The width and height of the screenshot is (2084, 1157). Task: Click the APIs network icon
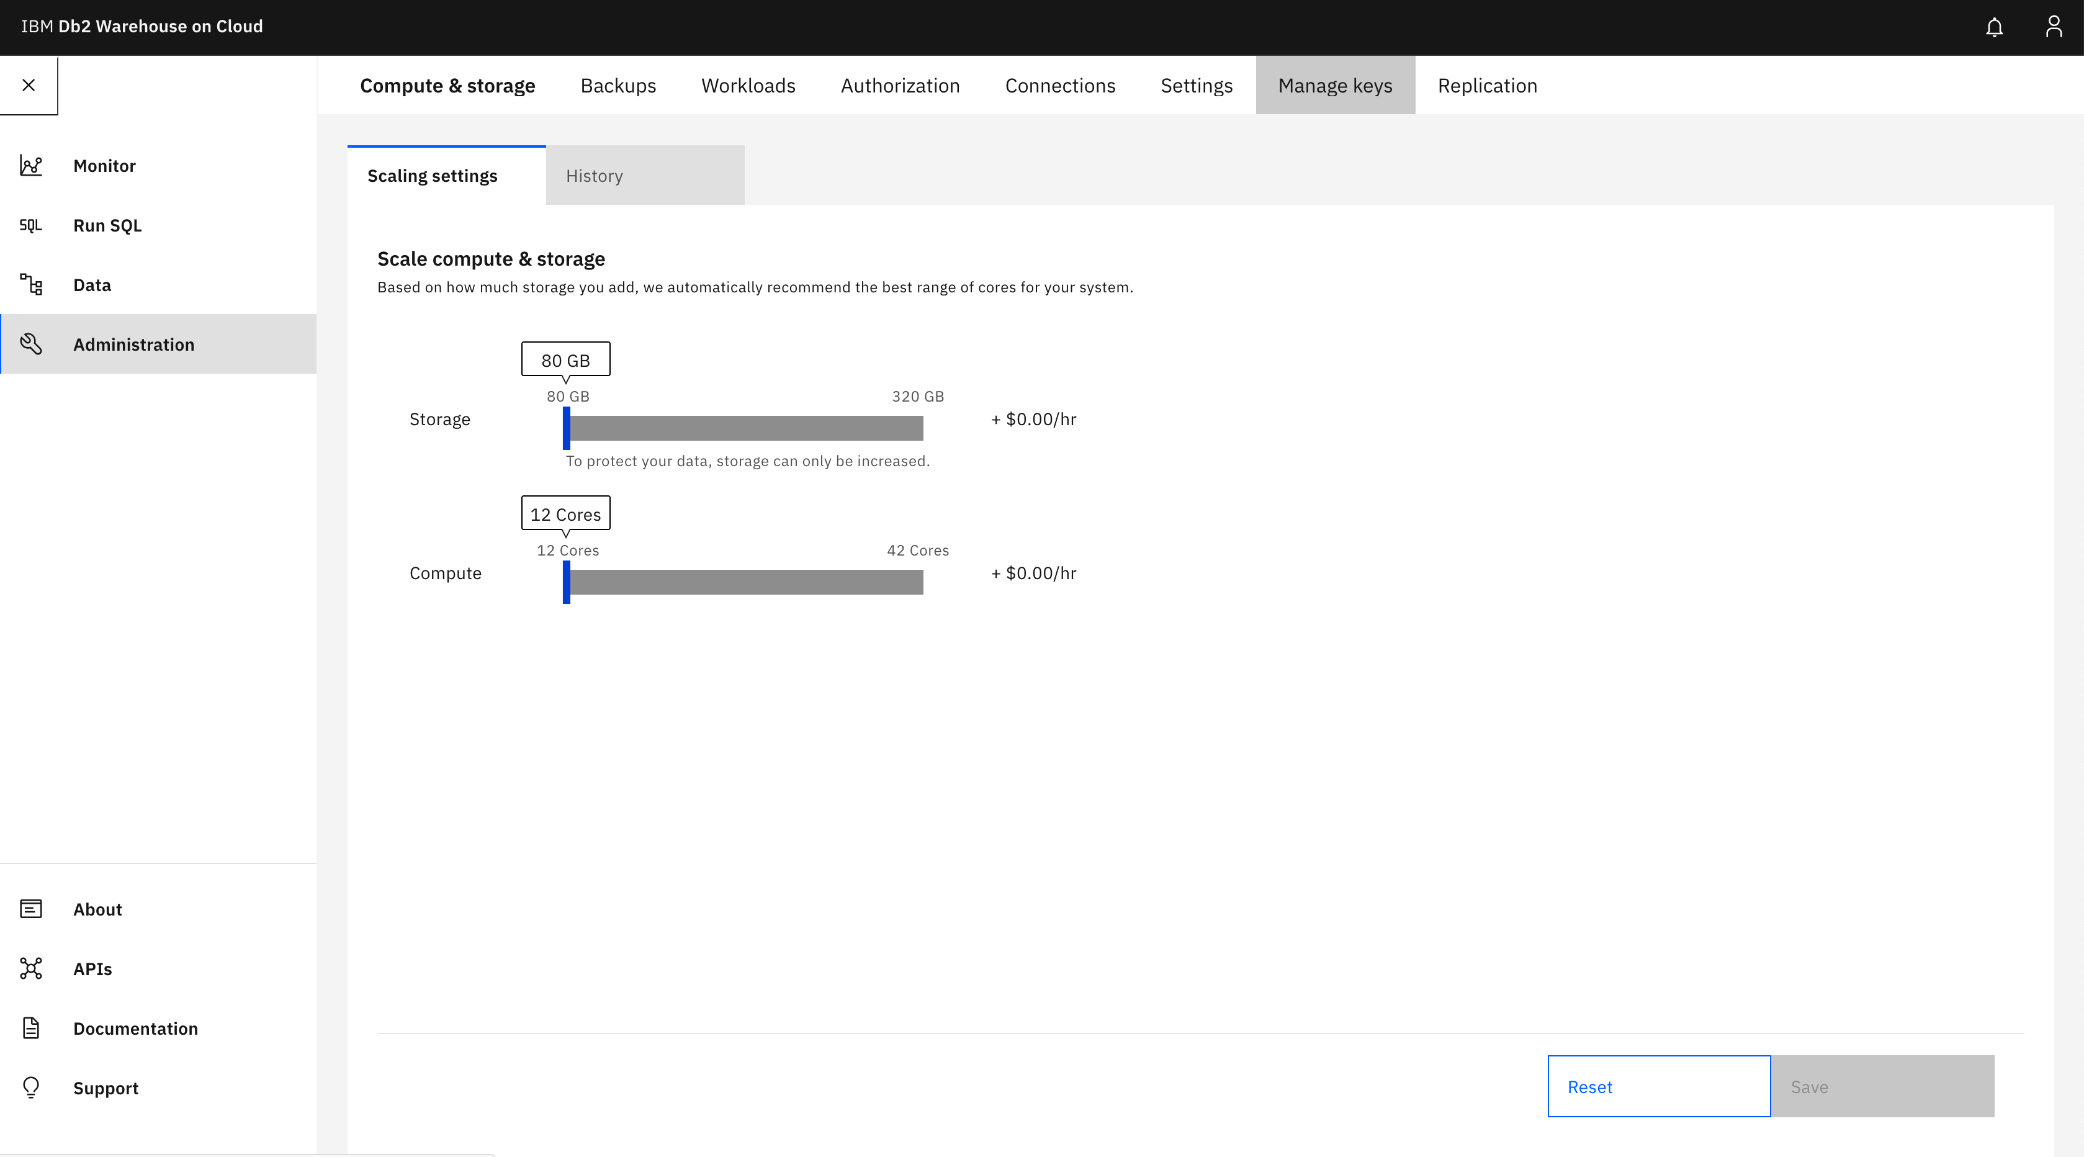tap(31, 968)
